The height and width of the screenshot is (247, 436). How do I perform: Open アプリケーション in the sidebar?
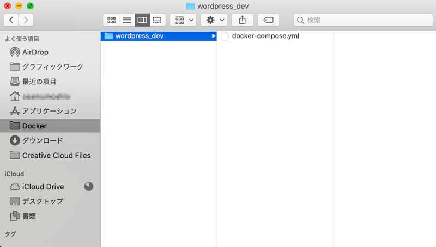[49, 111]
